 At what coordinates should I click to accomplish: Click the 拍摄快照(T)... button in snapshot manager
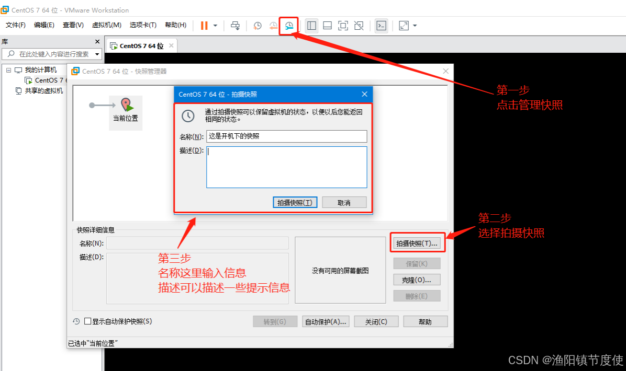click(x=417, y=244)
